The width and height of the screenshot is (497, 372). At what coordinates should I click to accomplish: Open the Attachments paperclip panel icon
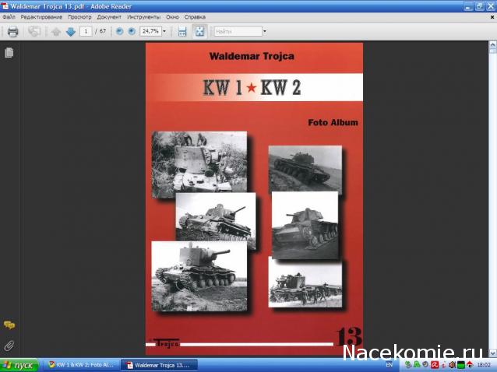[x=9, y=346]
